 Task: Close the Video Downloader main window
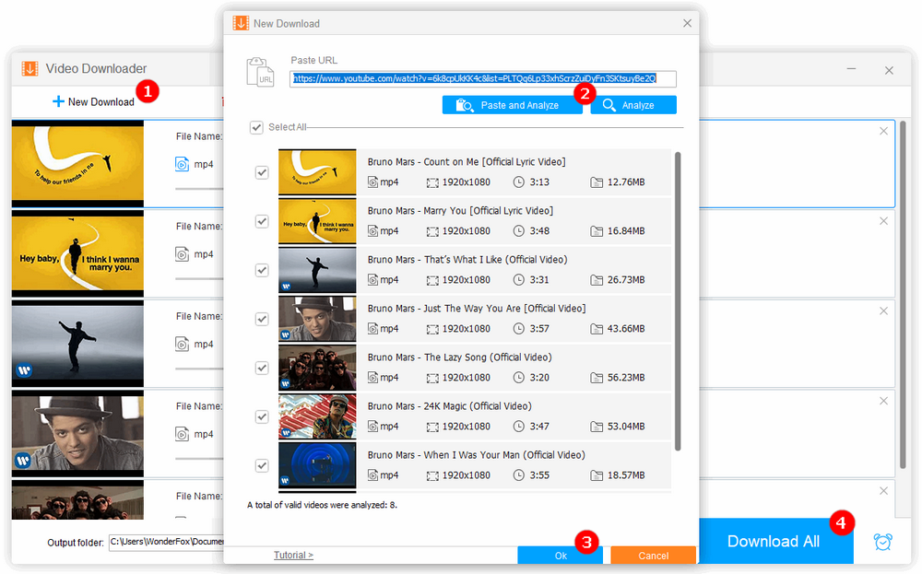[889, 71]
